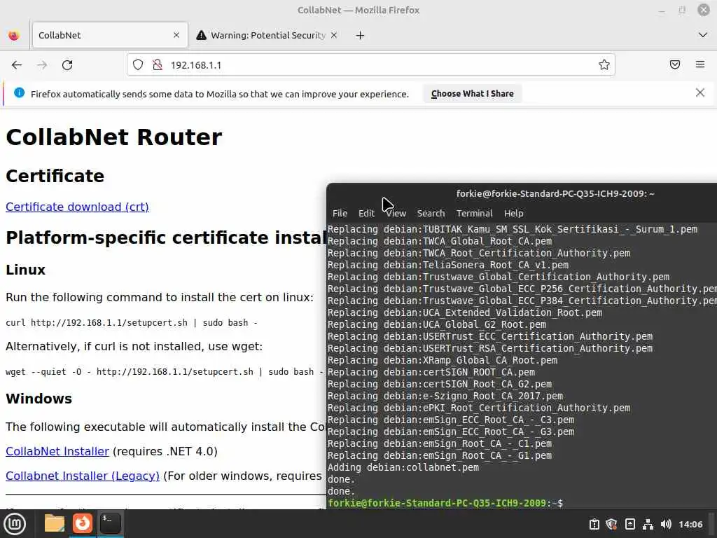Click the Firefox forward arrow
Image resolution: width=717 pixels, height=538 pixels.
(42, 65)
